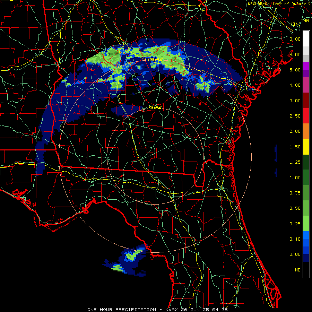
Task: Click the "2.50" legend label
Action: tap(295, 116)
